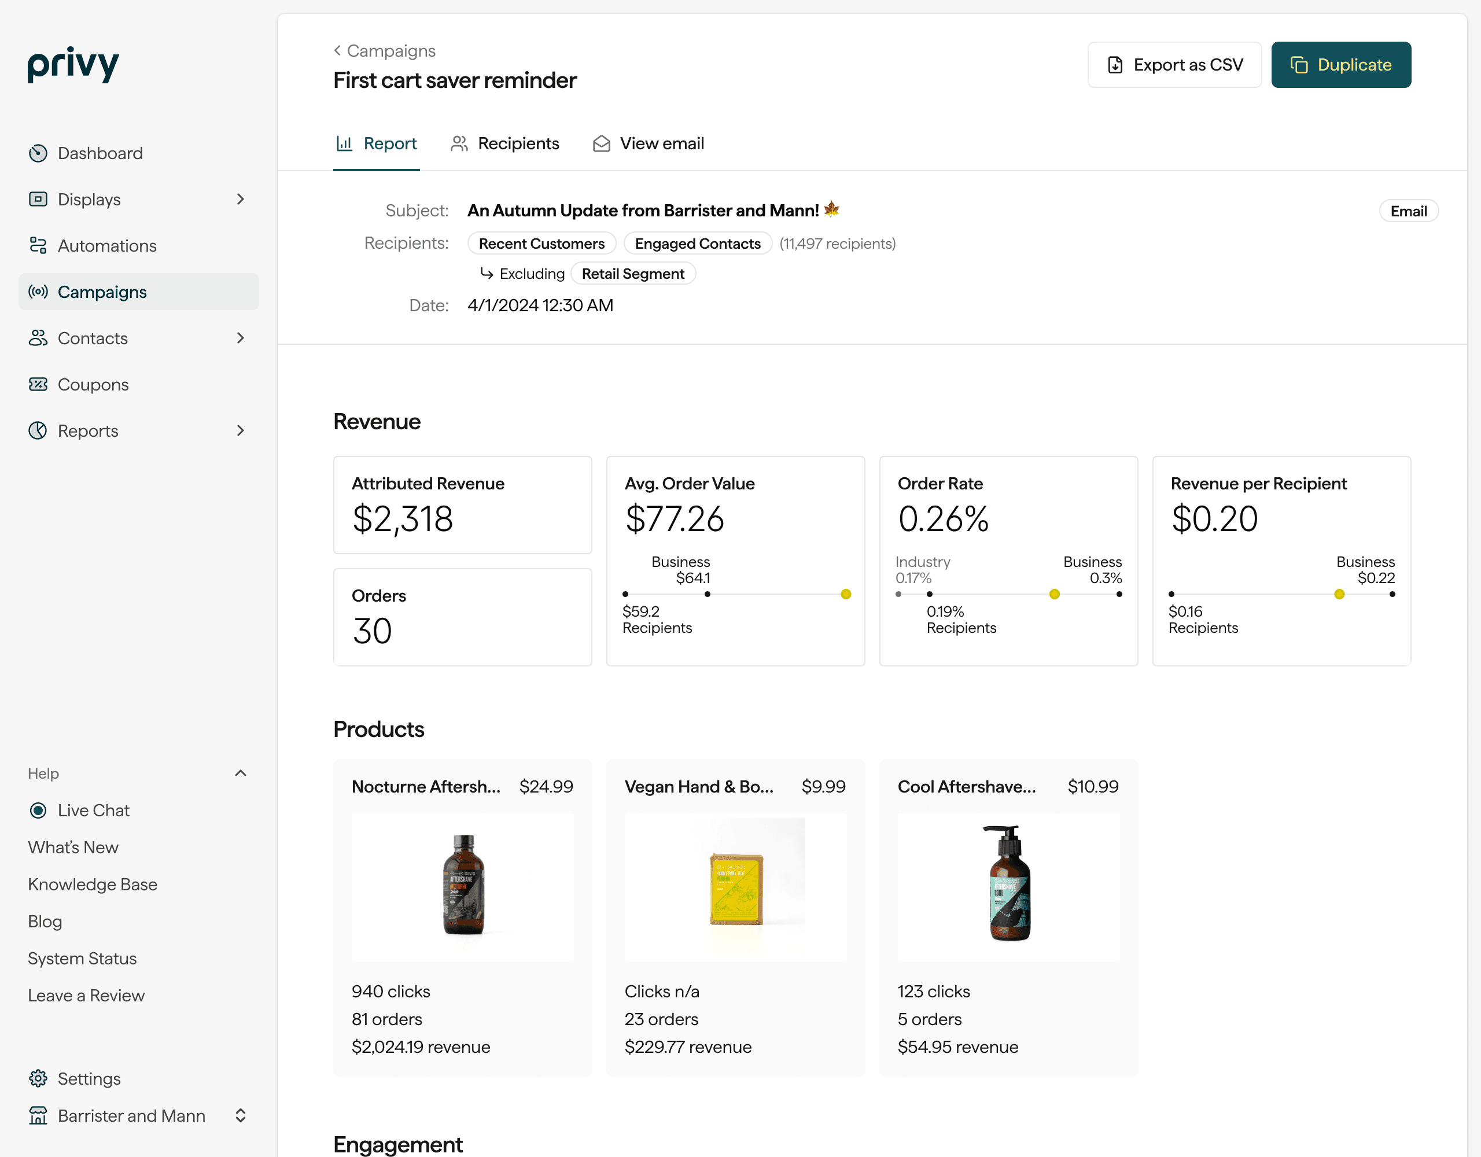Click the Duplicate button
The image size is (1481, 1157).
pyautogui.click(x=1340, y=65)
